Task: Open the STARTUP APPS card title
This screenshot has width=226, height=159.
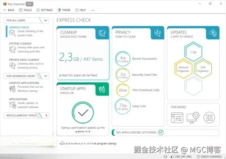Action: [73, 88]
